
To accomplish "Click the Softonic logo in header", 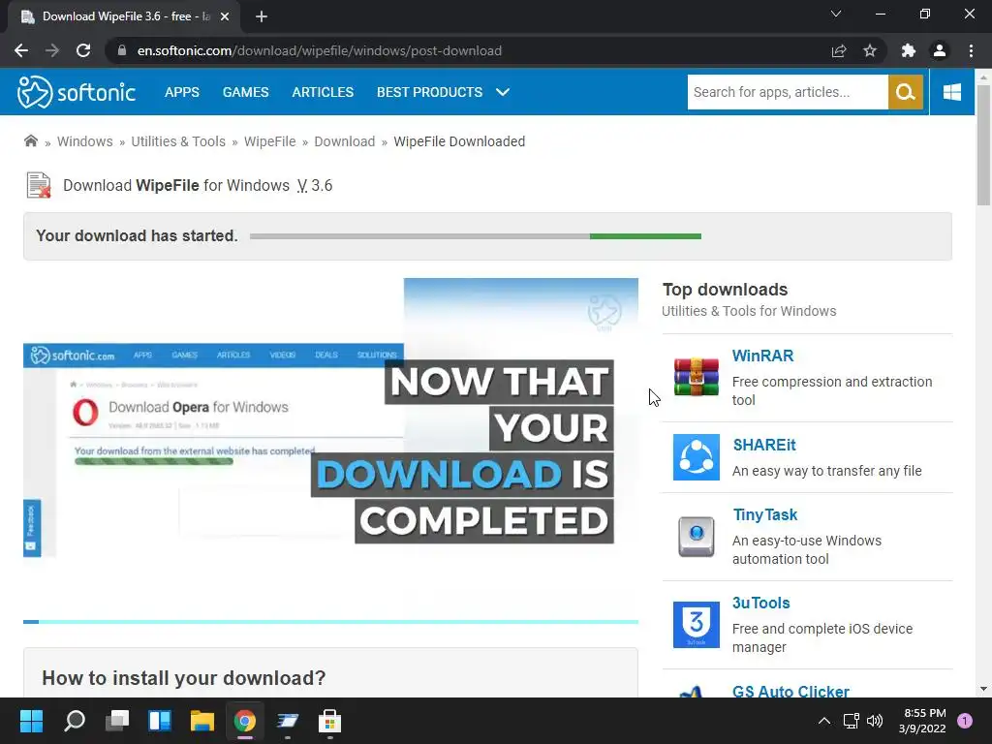I will click(77, 92).
